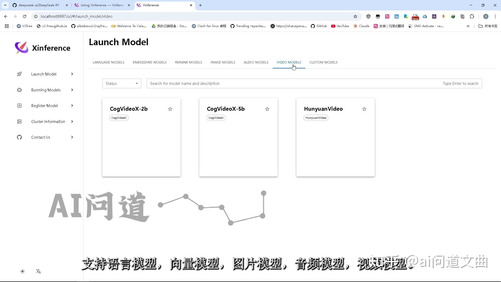Bookmark this page with star icon
The width and height of the screenshot is (501, 282).
click(355, 16)
